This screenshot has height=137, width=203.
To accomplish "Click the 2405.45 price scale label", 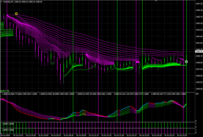I will [x=199, y=17].
